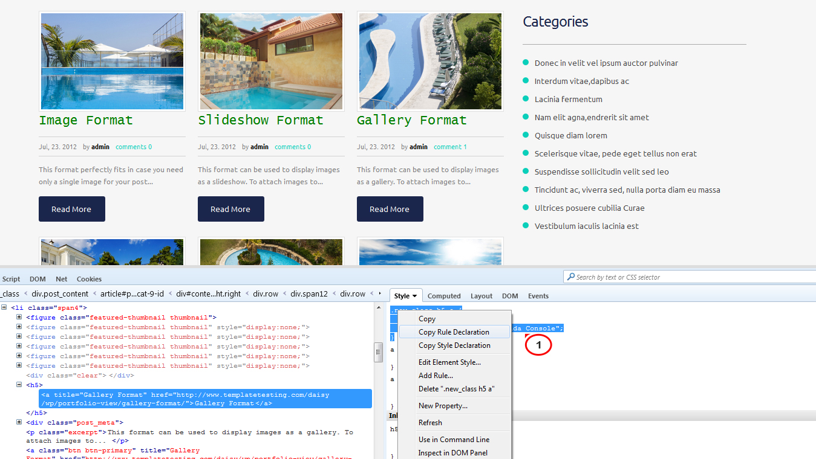Open category Ultrices posuere cubilia Curae
The height and width of the screenshot is (459, 816).
(590, 208)
